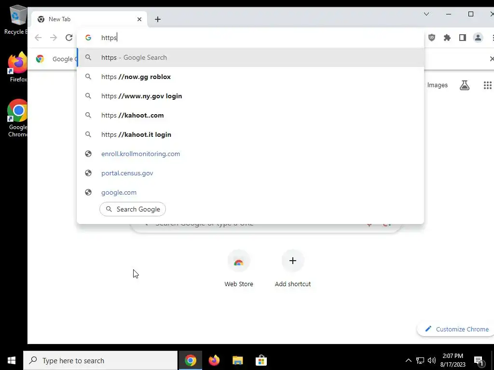Open the network tray icon
Image resolution: width=494 pixels, height=370 pixels.
(x=420, y=360)
